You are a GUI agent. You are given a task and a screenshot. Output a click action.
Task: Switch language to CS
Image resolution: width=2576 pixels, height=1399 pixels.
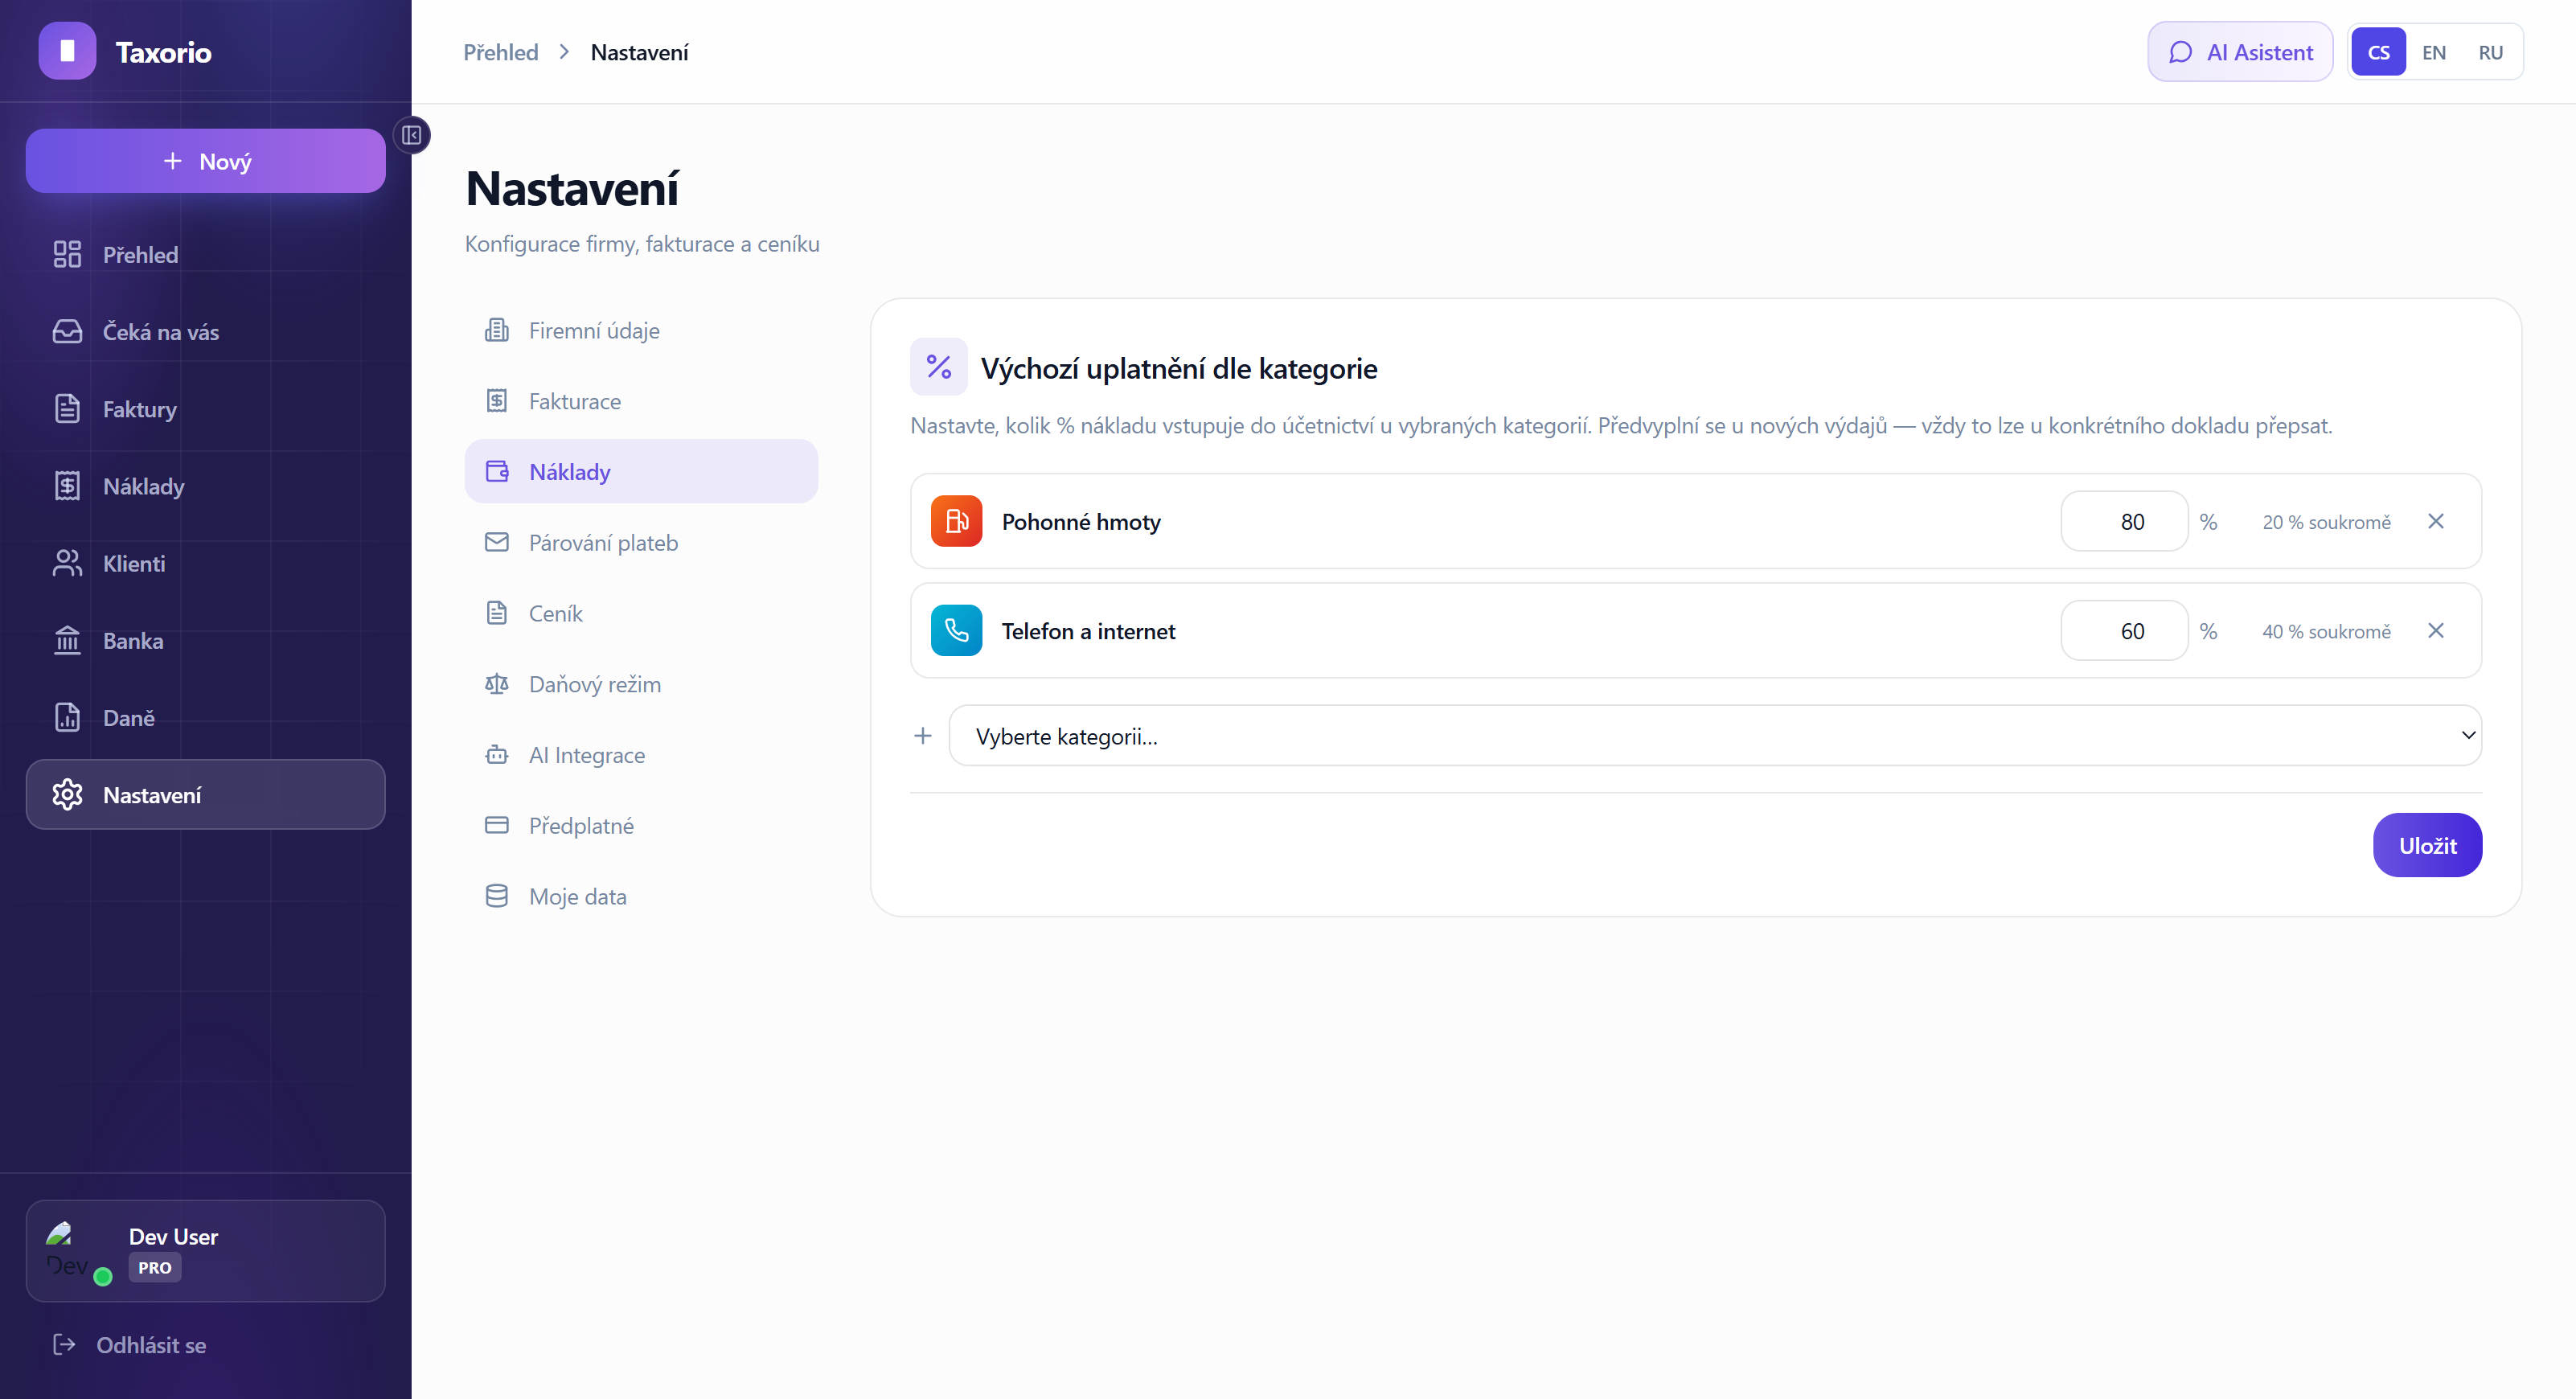(x=2378, y=52)
